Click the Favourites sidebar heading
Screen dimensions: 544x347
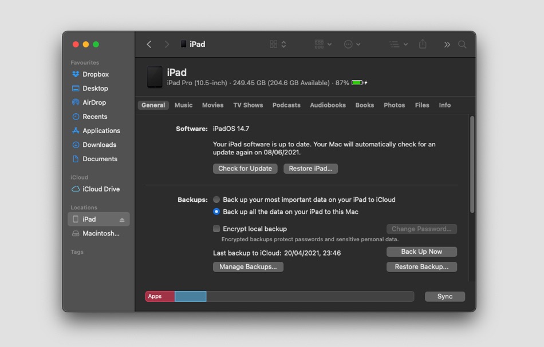click(85, 63)
